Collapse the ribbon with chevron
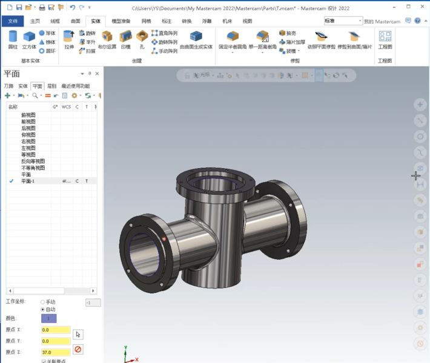The image size is (430, 363). [x=426, y=21]
